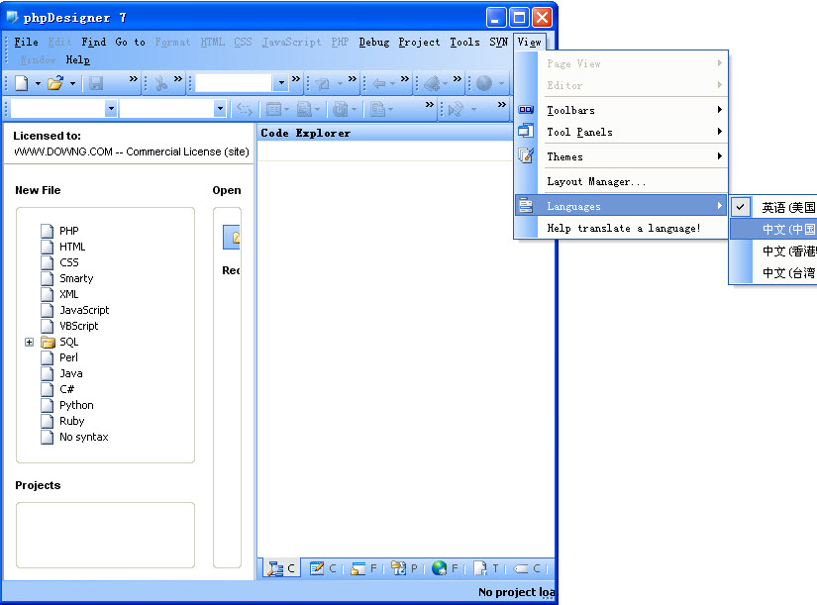Select the 中文 (香港) language option
This screenshot has width=817, height=605.
pos(773,251)
